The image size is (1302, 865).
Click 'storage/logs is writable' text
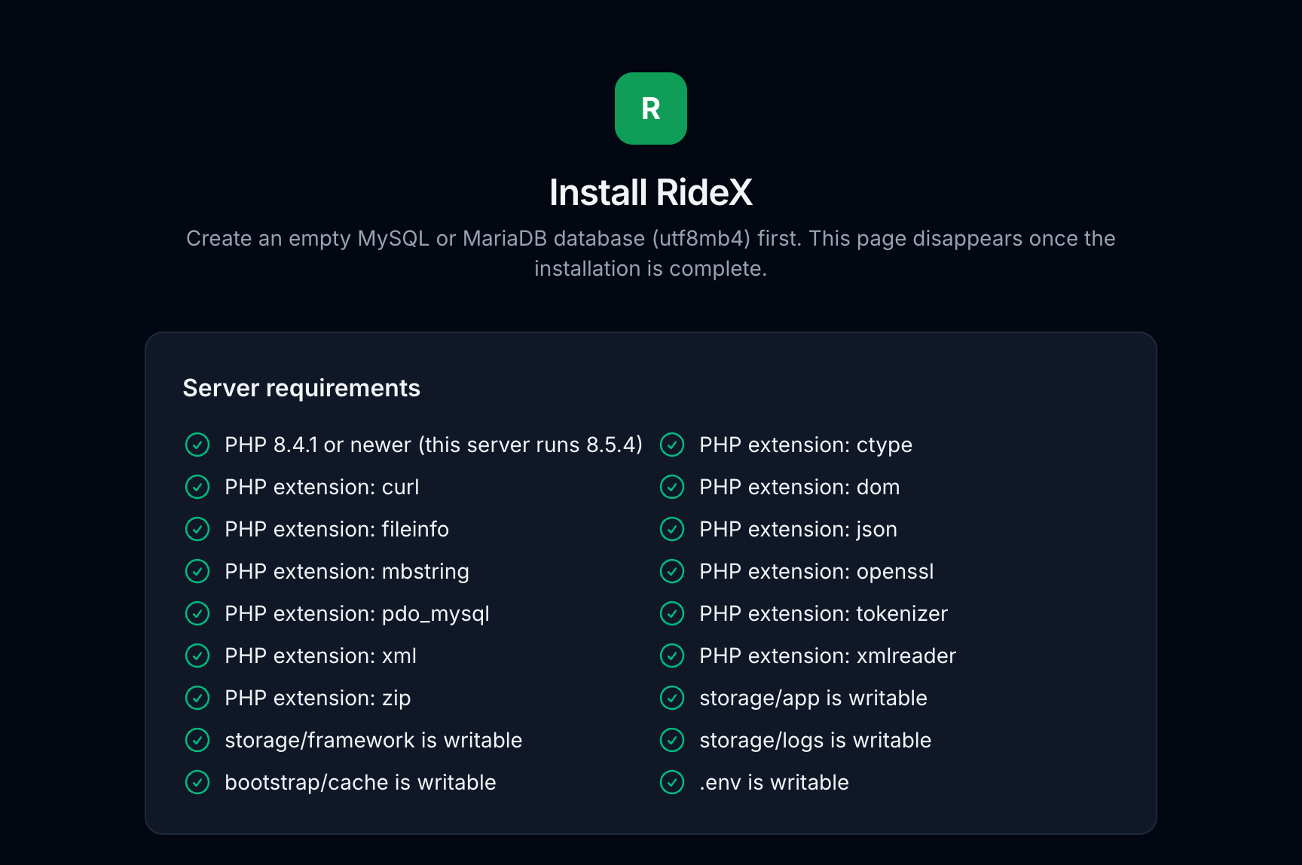[x=815, y=740]
